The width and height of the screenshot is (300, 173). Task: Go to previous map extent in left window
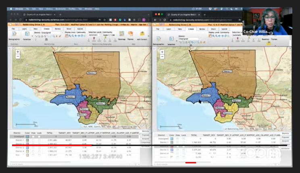click(x=76, y=36)
